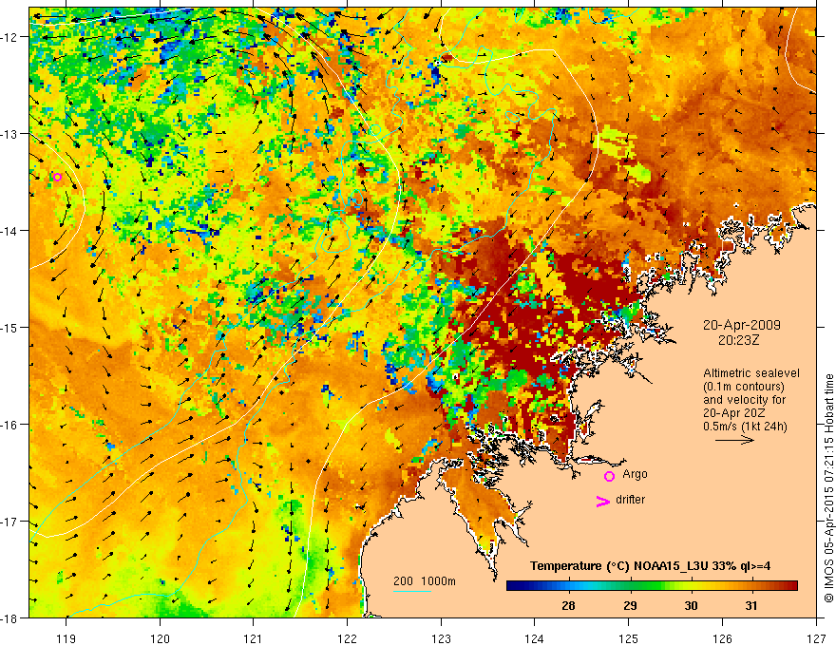Click longitude axis label 120

[x=160, y=638]
